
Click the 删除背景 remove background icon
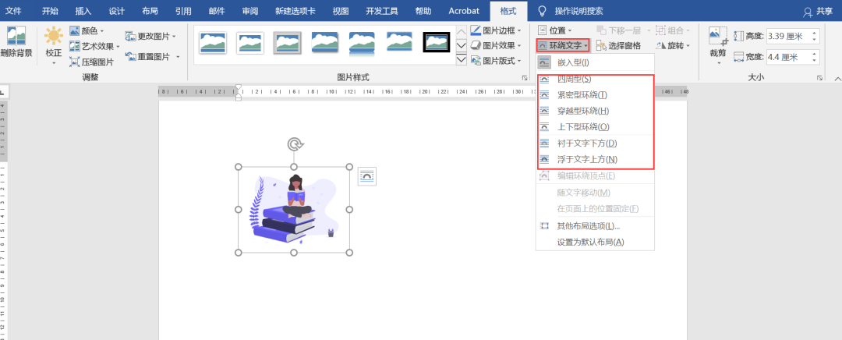16,37
